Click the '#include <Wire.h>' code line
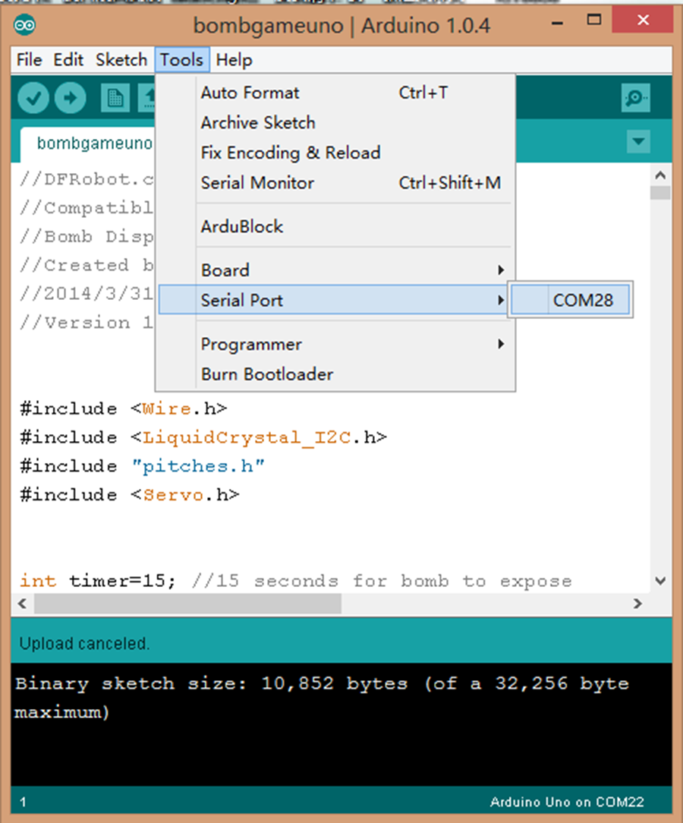The height and width of the screenshot is (823, 683). coord(124,408)
